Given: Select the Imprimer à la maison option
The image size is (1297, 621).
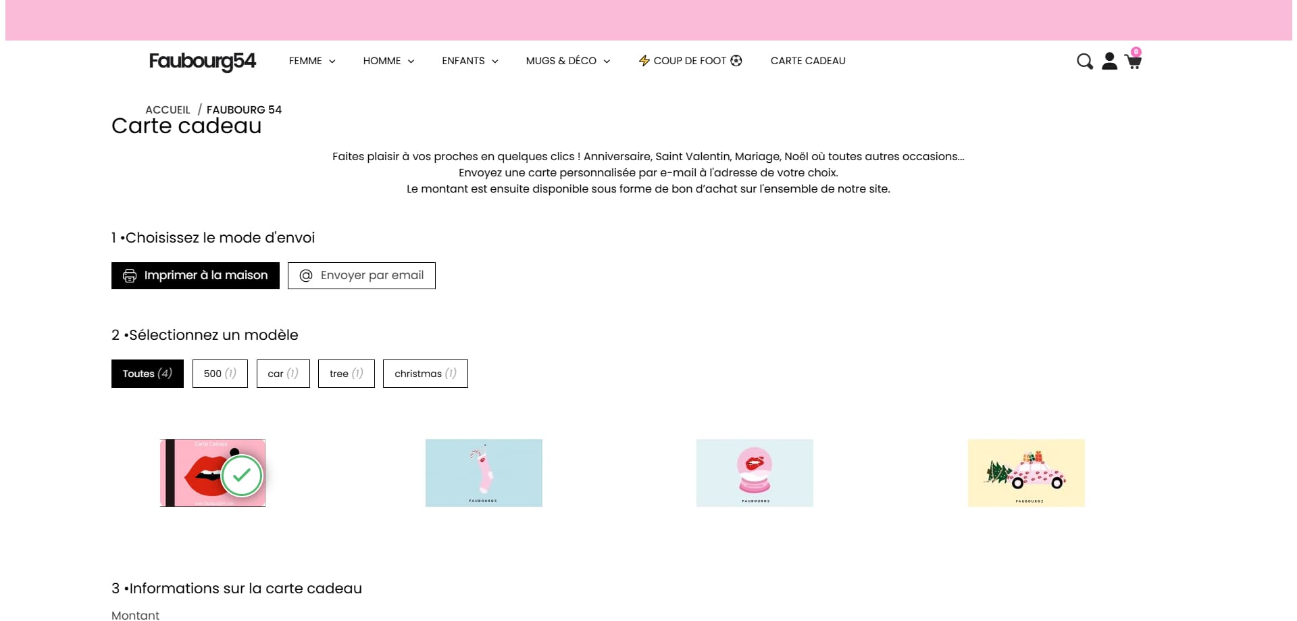Looking at the screenshot, I should coord(195,276).
